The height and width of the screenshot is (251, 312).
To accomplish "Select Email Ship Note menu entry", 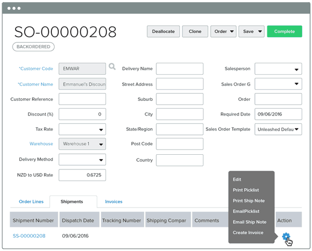I will click(x=250, y=222).
